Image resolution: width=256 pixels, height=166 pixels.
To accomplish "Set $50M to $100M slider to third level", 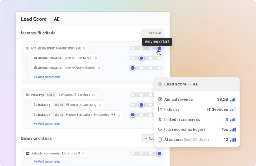I will click(150, 68).
